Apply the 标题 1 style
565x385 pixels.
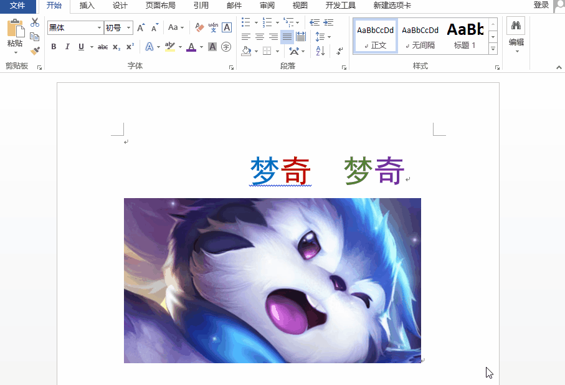tap(465, 36)
